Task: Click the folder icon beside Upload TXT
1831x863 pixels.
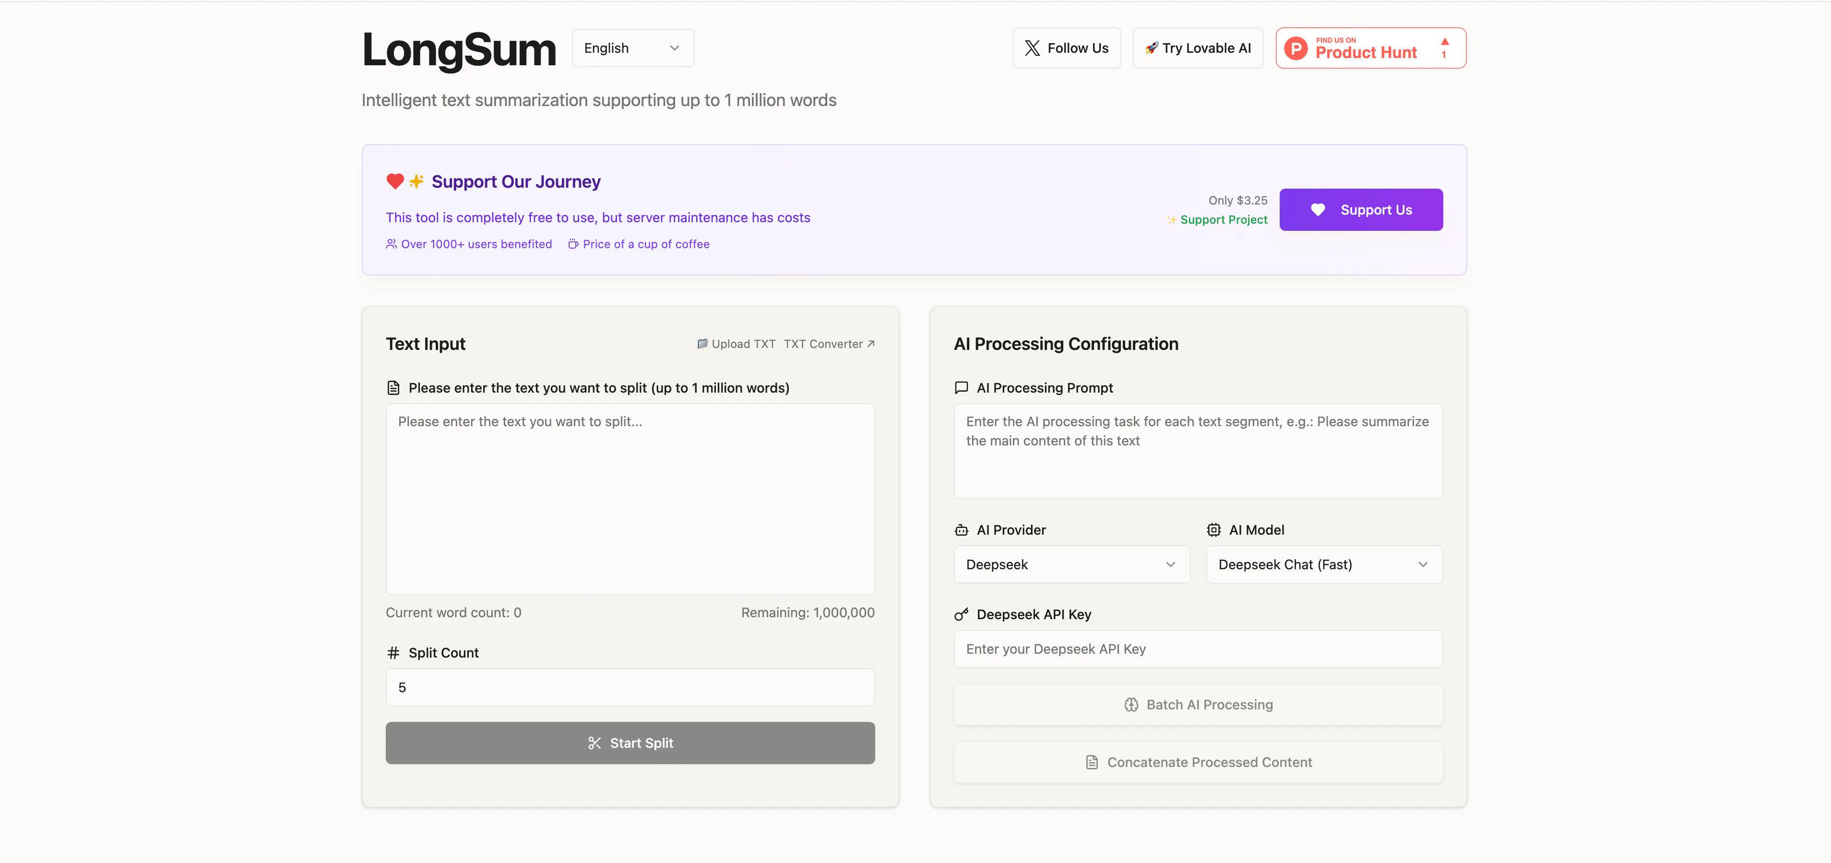Action: 702,344
